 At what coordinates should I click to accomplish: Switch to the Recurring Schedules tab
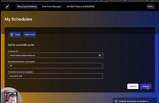coord(27,6)
